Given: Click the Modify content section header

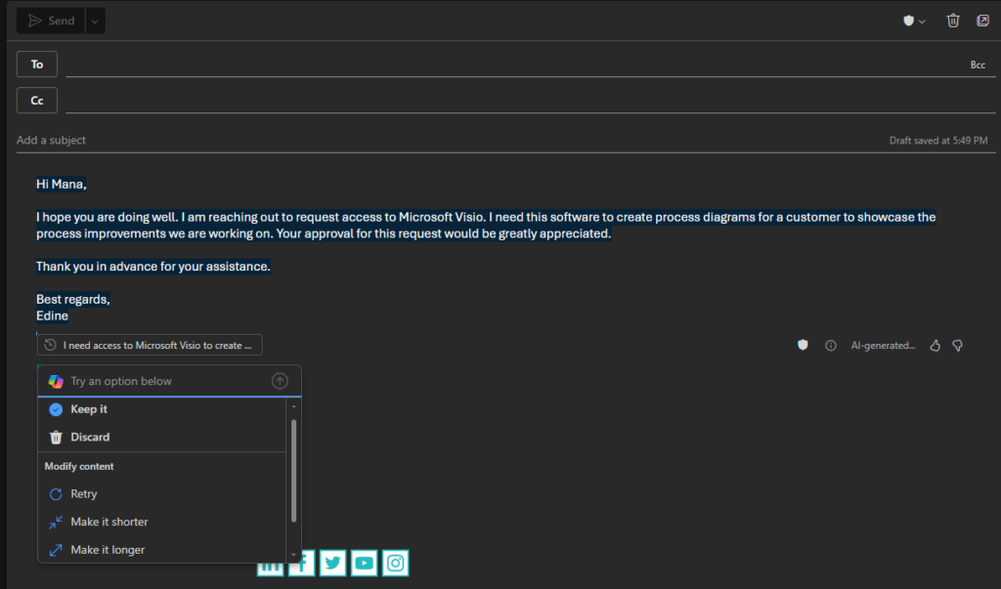Looking at the screenshot, I should (x=79, y=467).
